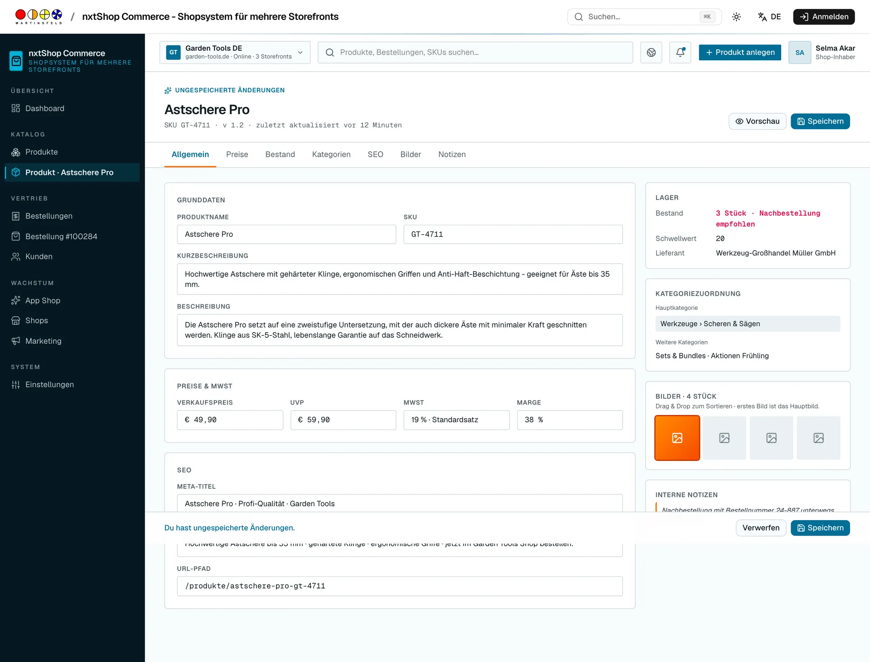Click the Vorschau preview button

pos(757,121)
